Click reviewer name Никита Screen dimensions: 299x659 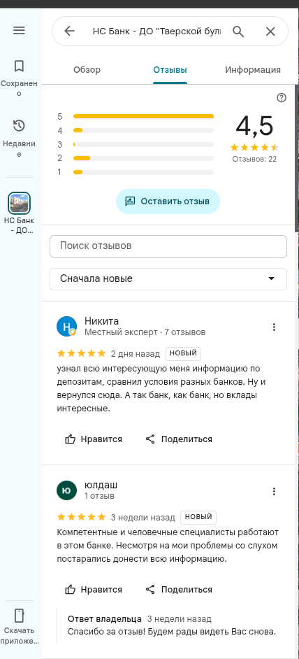click(101, 322)
